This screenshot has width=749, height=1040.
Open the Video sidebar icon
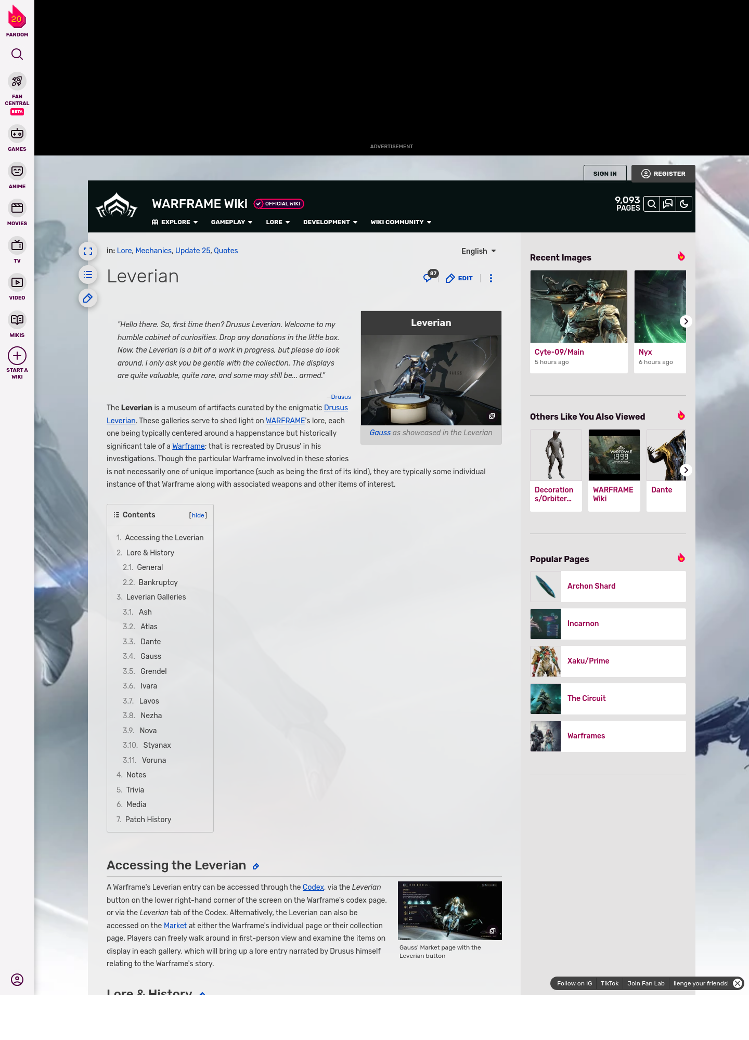17,282
